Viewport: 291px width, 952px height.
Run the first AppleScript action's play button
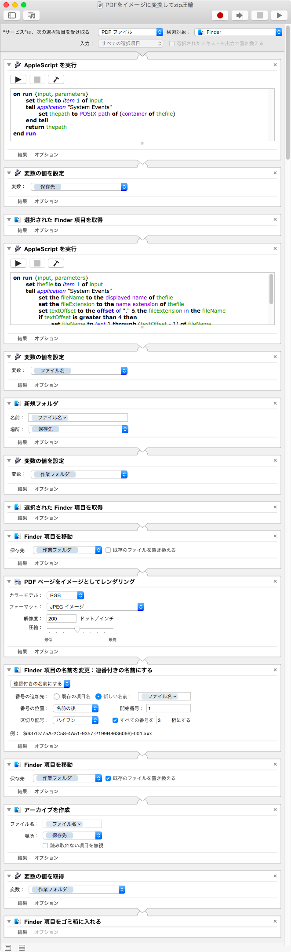[x=18, y=80]
